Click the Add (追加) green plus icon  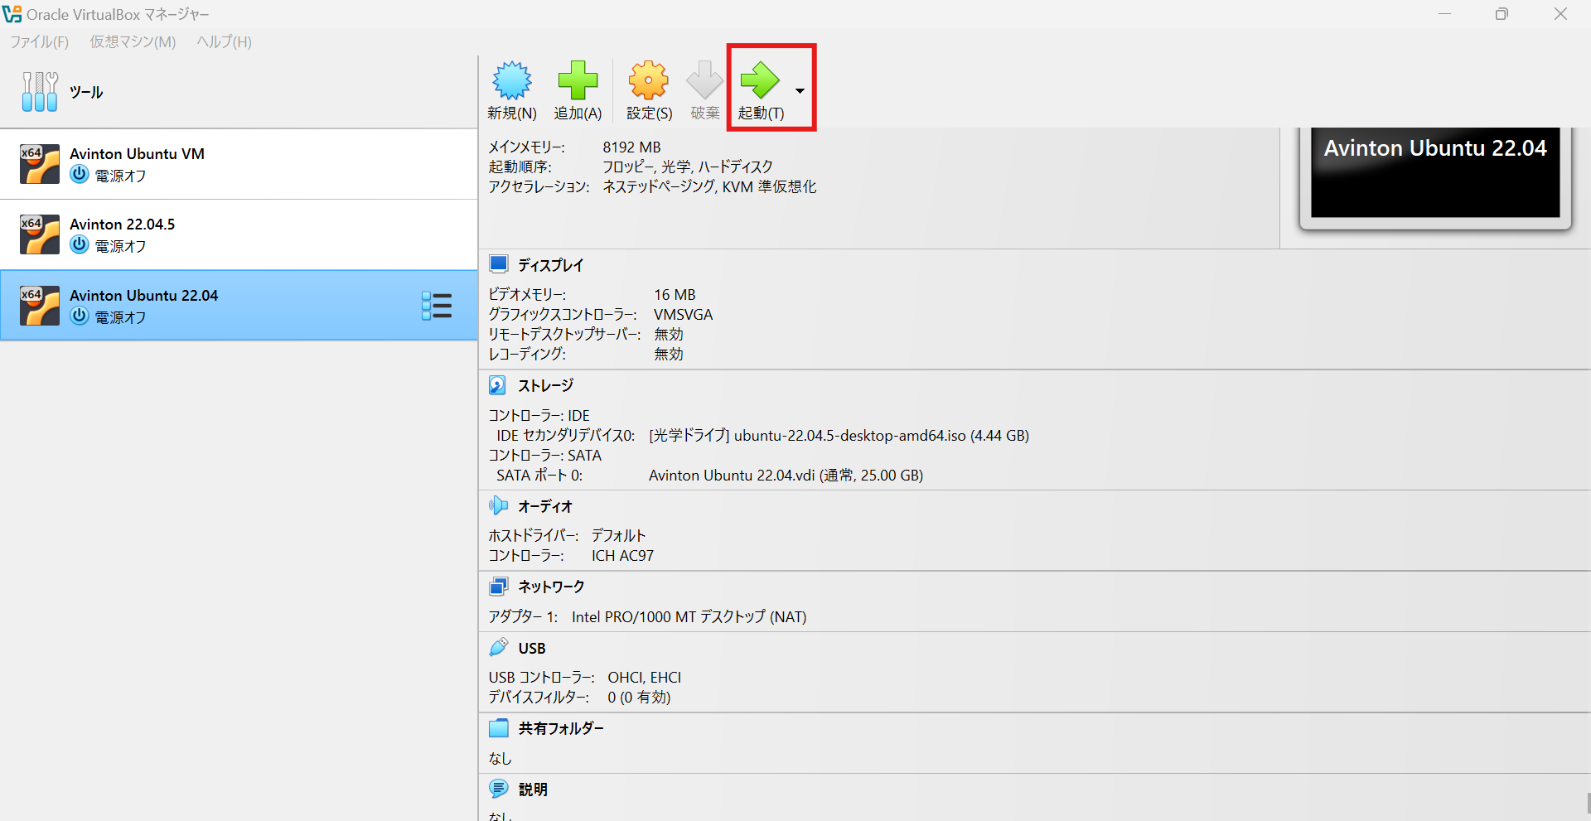[578, 80]
